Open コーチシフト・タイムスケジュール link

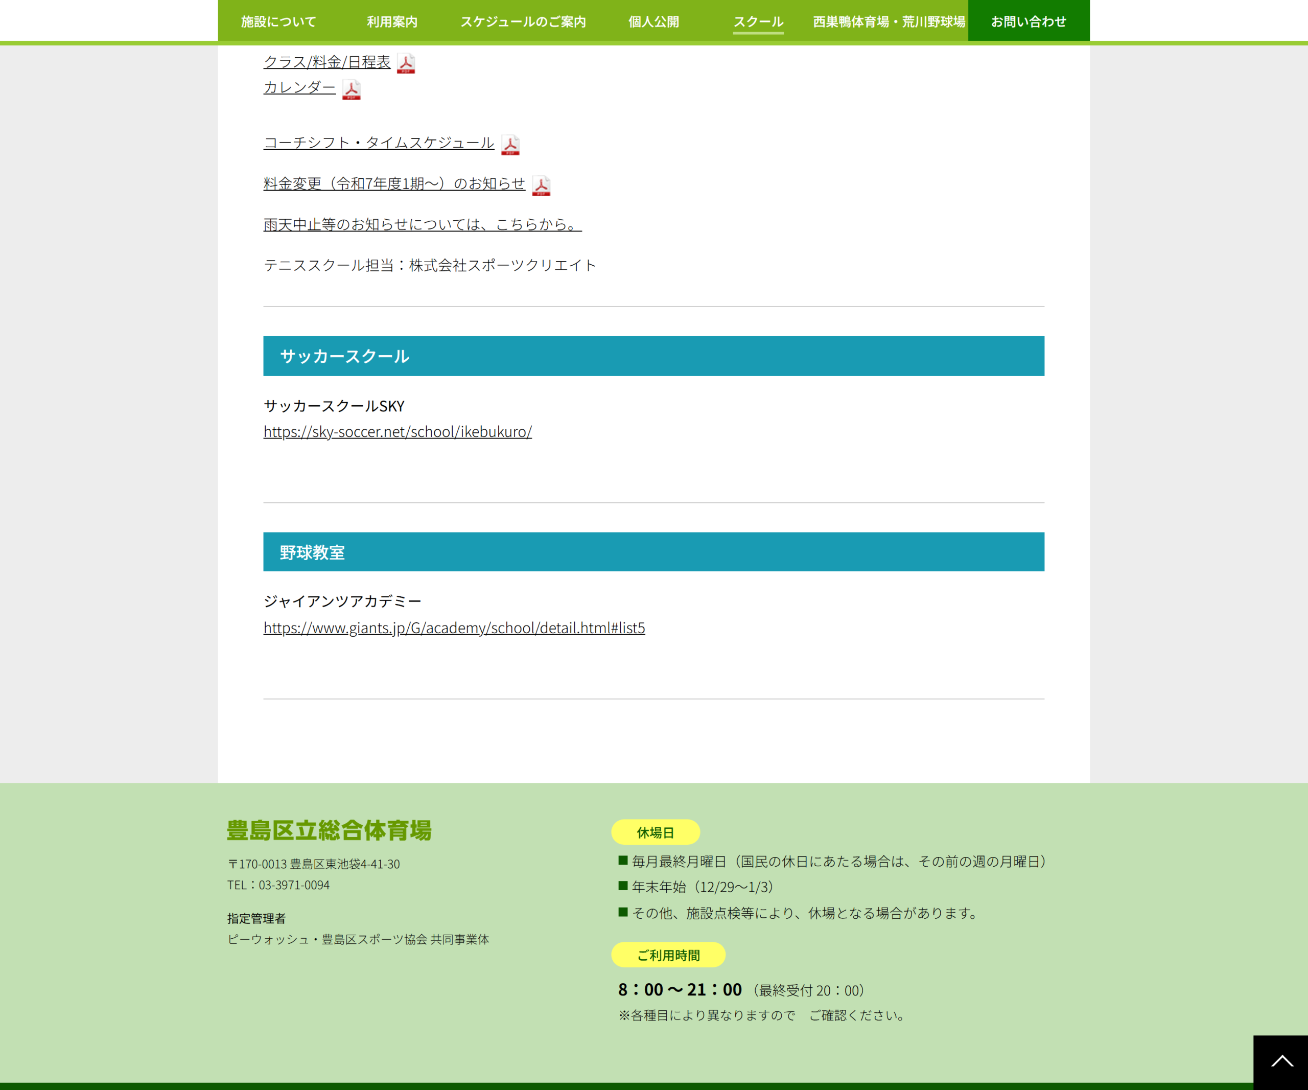coord(379,143)
